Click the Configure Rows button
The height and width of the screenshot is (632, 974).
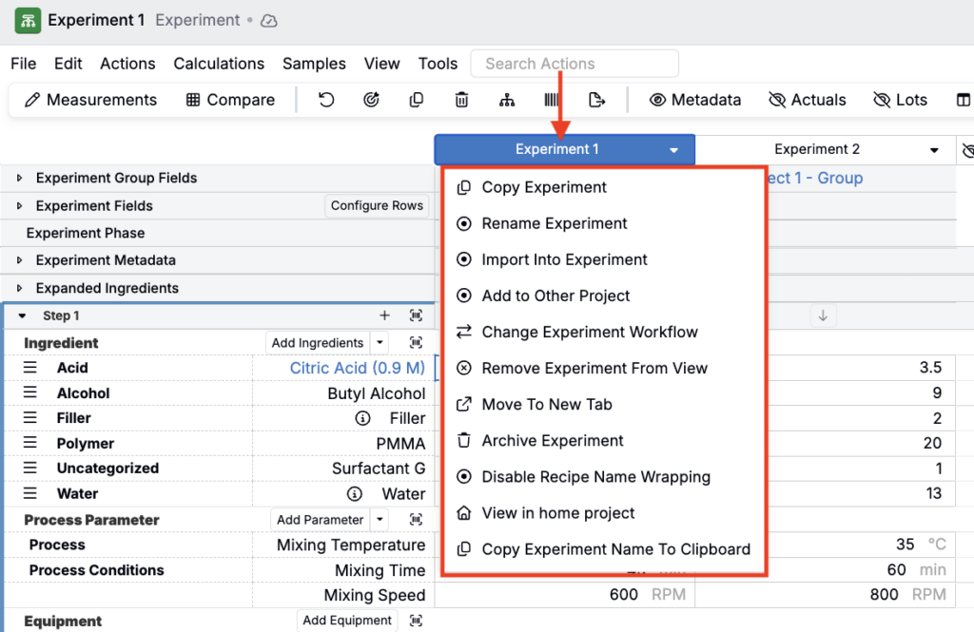pyautogui.click(x=377, y=205)
